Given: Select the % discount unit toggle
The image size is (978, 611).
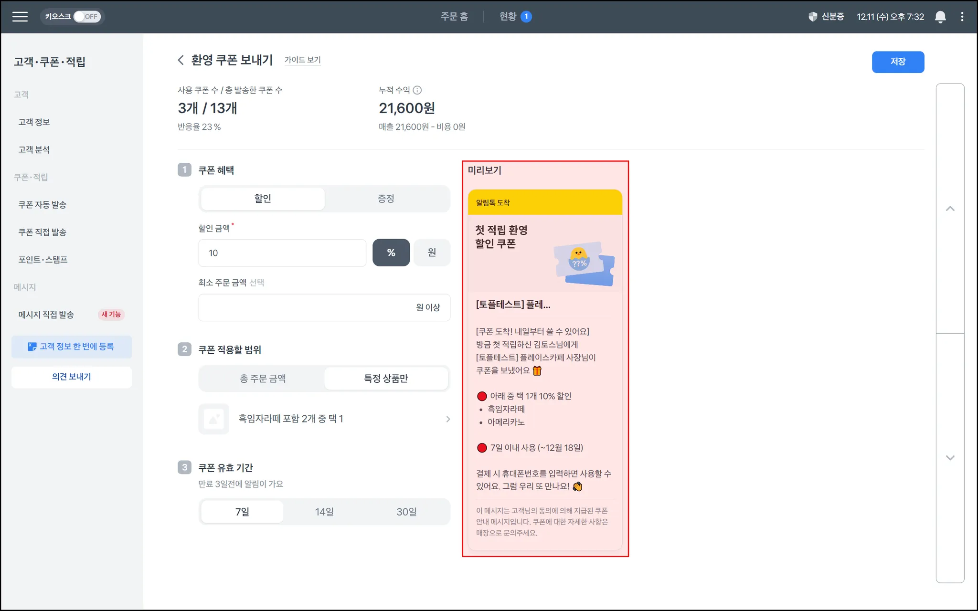Looking at the screenshot, I should coord(391,253).
